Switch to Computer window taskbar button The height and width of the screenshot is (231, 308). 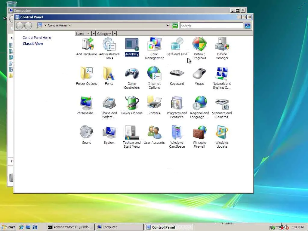(x=119, y=227)
